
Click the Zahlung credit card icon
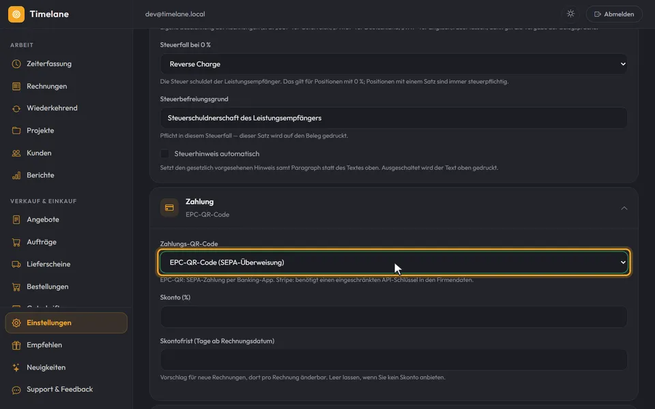(169, 208)
